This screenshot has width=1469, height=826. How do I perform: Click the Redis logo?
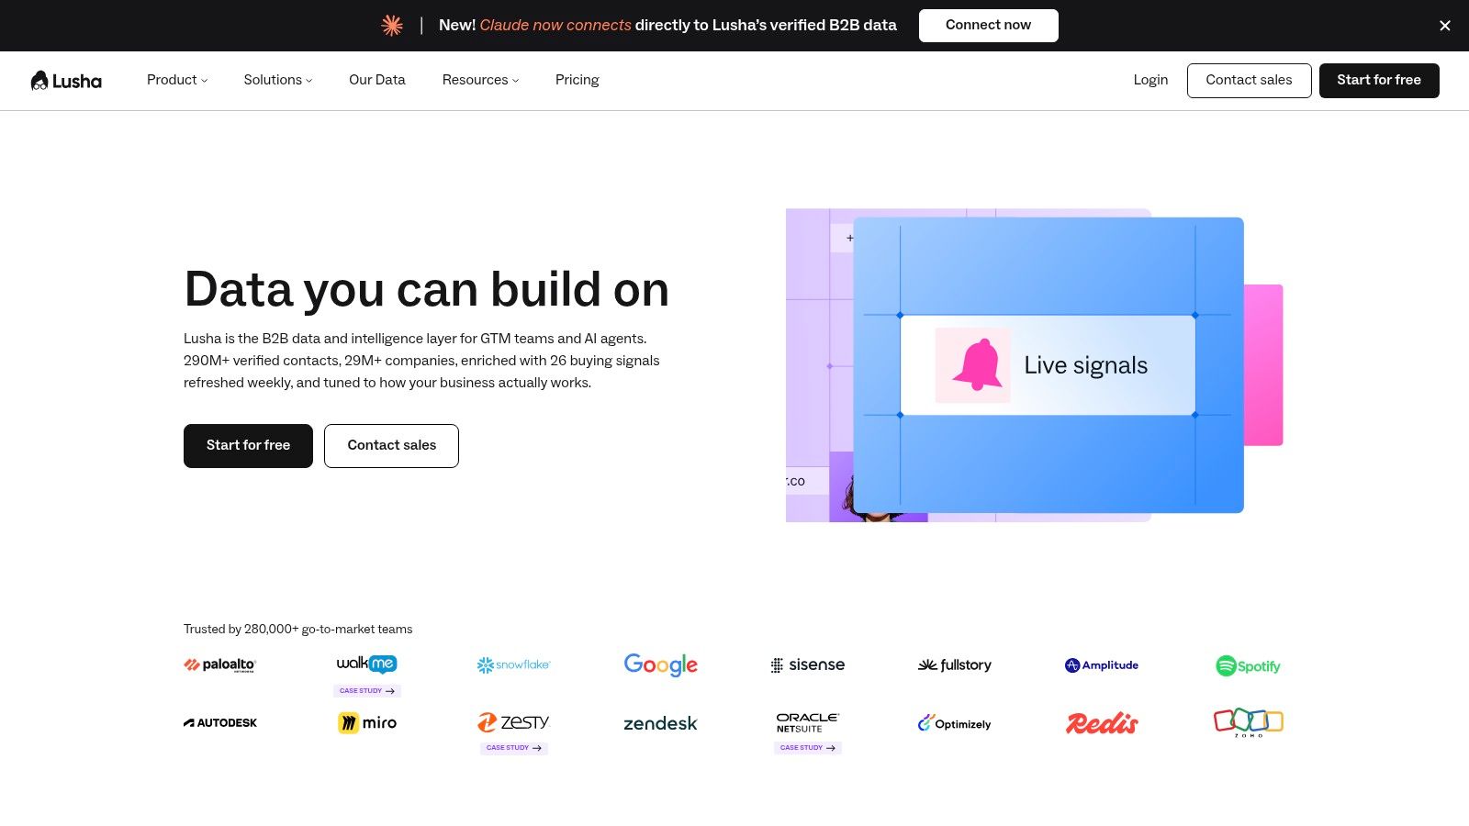coord(1102,723)
